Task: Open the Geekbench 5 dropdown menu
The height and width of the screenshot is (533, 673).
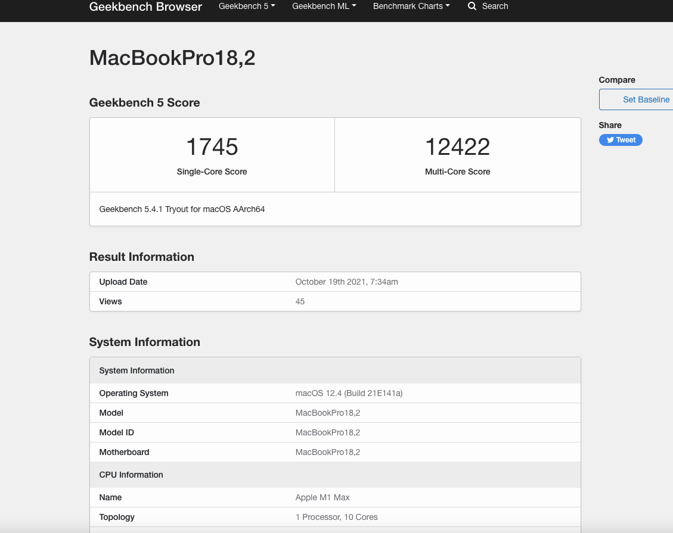Action: tap(247, 6)
